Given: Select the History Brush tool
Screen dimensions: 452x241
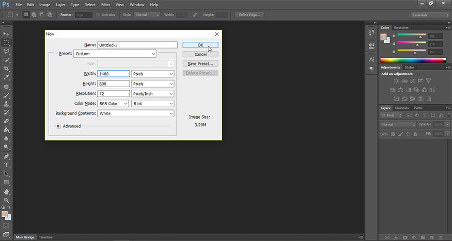Looking at the screenshot, I should click(x=6, y=113).
